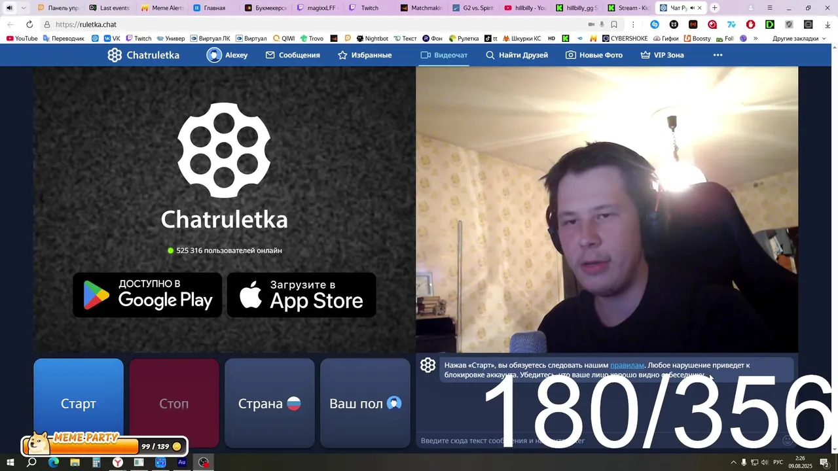Open the Boosty bookmark
The image size is (838, 471).
coord(697,39)
